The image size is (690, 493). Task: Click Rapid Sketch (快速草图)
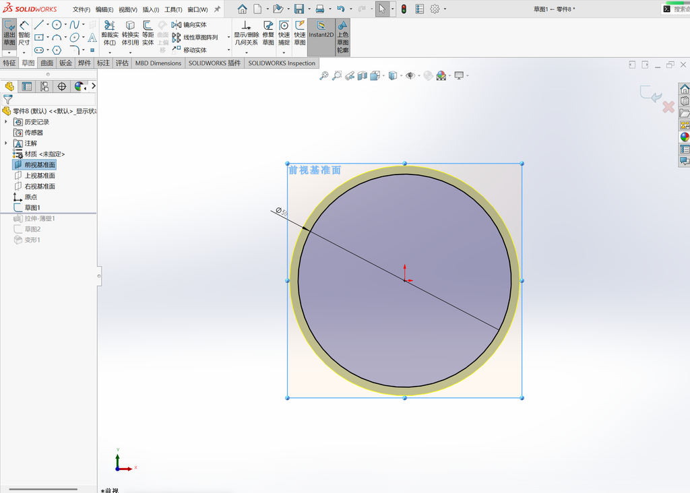(x=300, y=33)
